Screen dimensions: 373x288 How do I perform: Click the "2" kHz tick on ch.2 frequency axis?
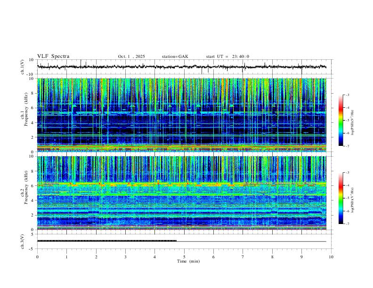tap(32, 215)
